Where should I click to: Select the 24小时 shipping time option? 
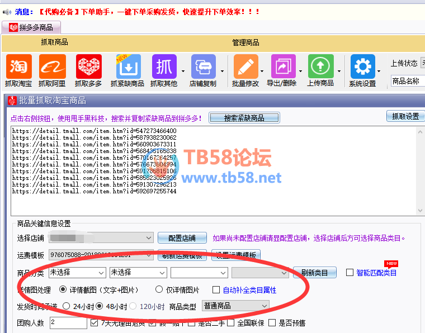[x=66, y=306]
